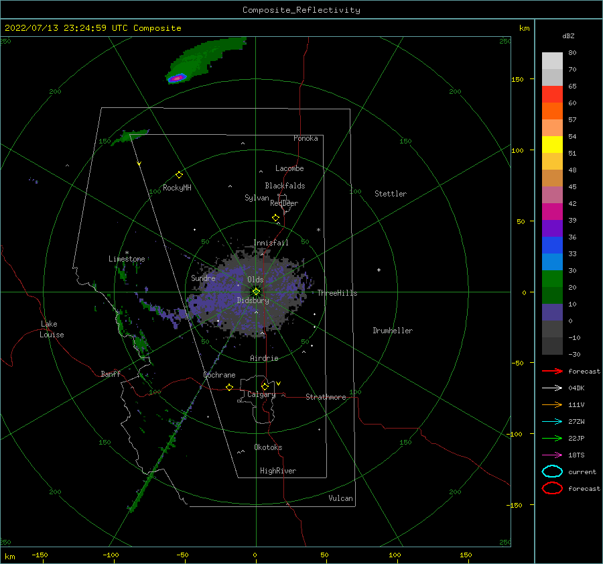The image size is (603, 564).
Task: Click the Olds town label
Action: 255,280
